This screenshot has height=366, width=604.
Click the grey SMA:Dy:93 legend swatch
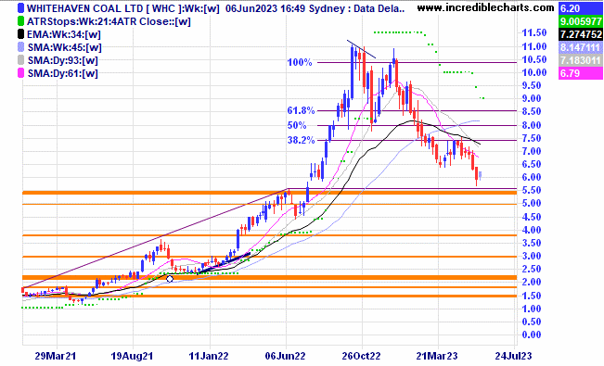[20, 60]
